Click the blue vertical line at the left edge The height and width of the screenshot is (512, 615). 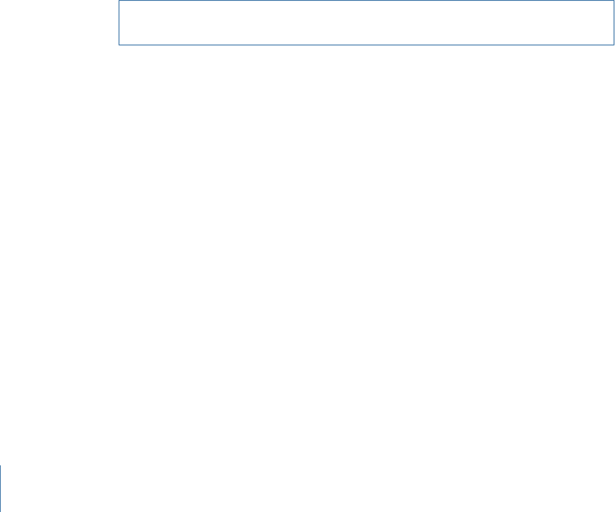1,489
